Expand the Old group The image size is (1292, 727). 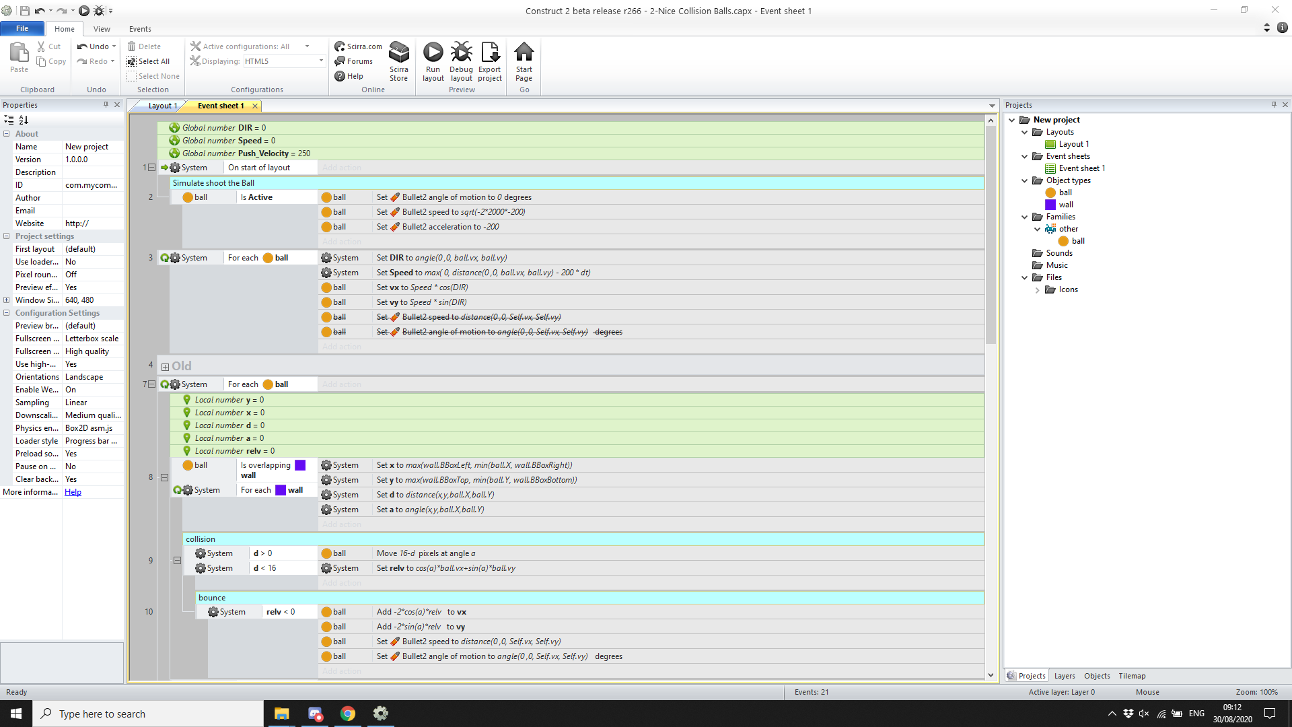coord(165,367)
